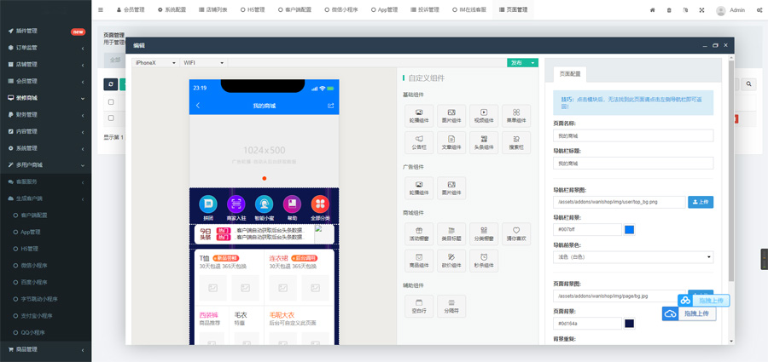Image resolution: width=768 pixels, height=362 pixels.
Task: Open the iPhoneX device dropdown
Action: [x=155, y=63]
